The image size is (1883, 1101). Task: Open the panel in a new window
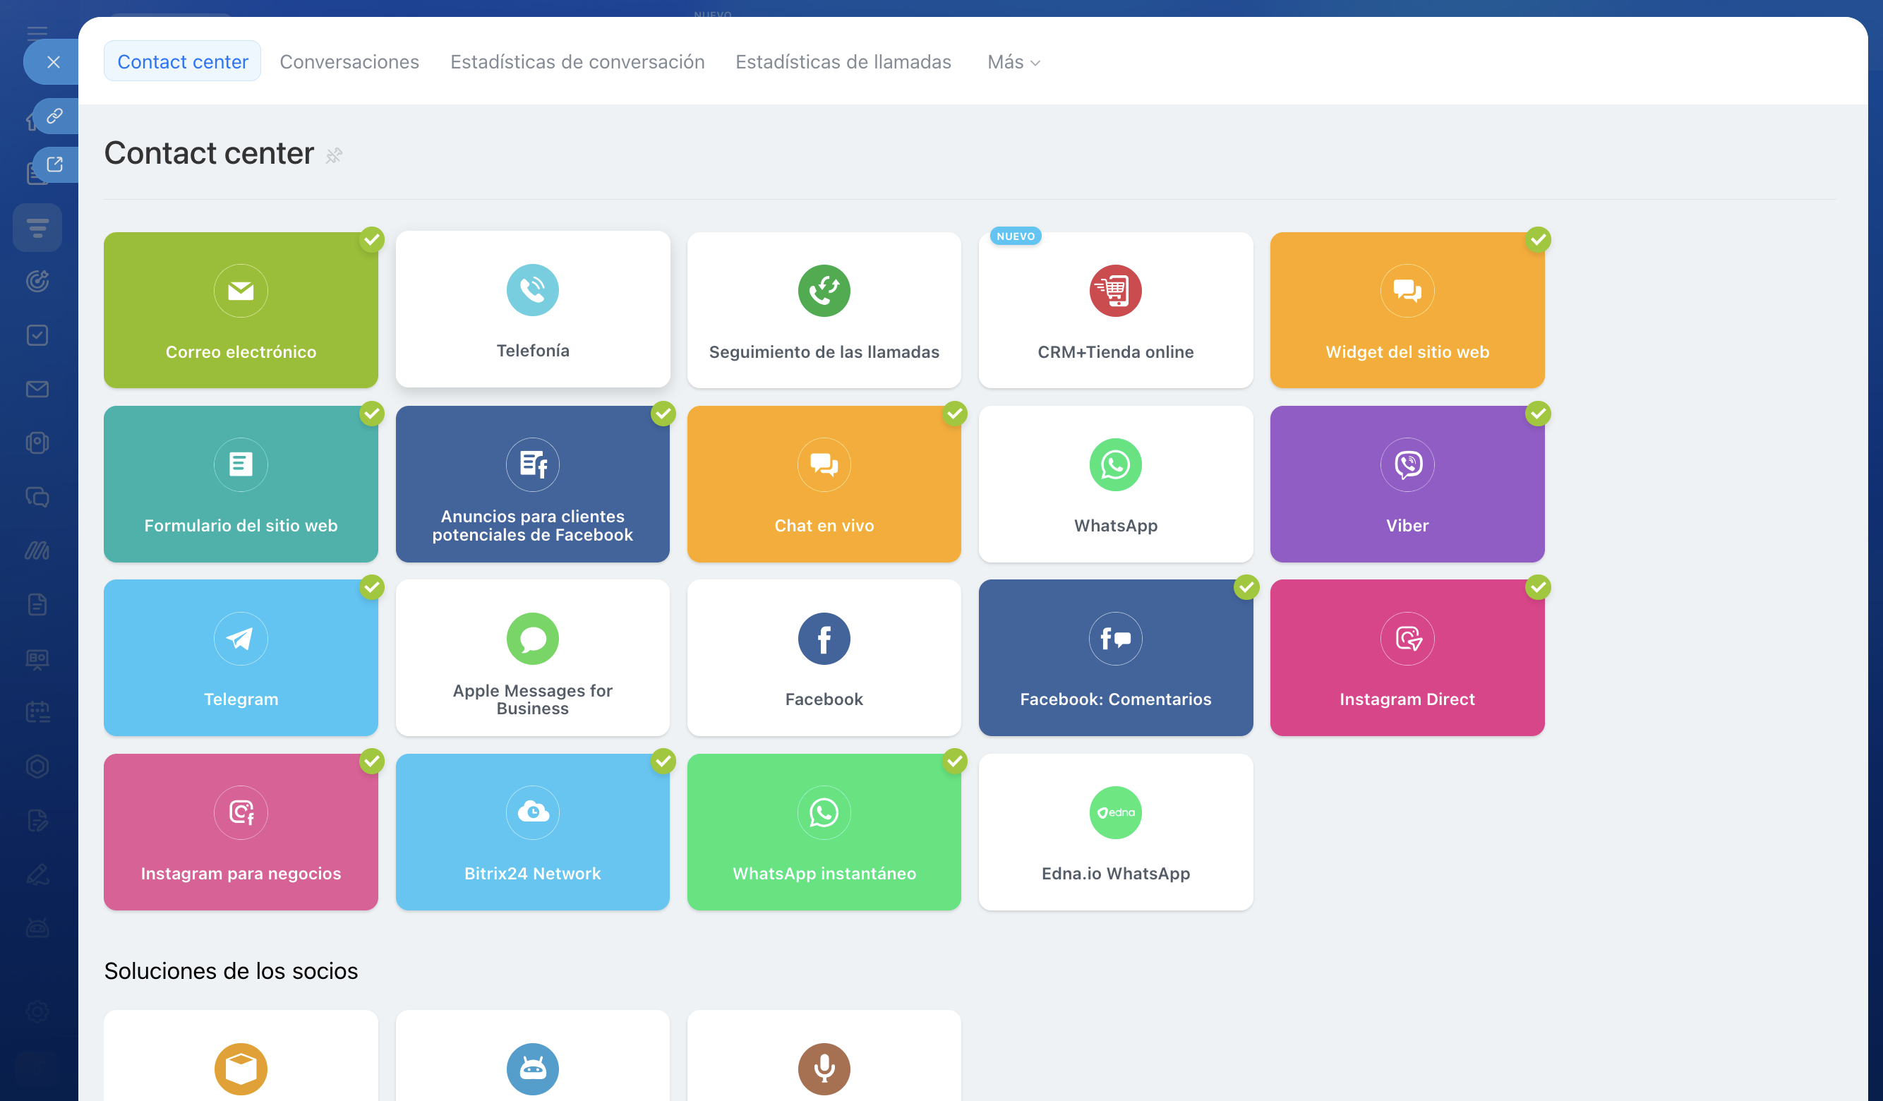pos(54,164)
